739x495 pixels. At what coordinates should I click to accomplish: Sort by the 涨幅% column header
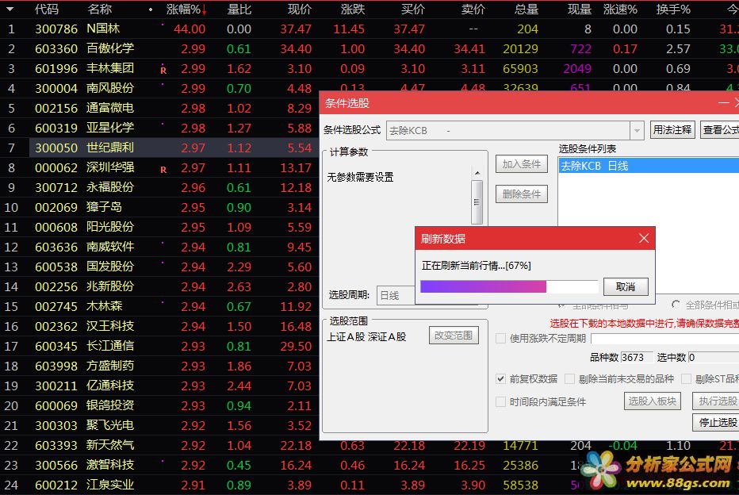pos(186,9)
